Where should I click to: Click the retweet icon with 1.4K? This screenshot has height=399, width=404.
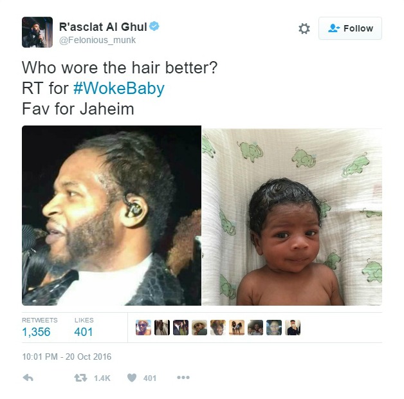click(x=80, y=378)
